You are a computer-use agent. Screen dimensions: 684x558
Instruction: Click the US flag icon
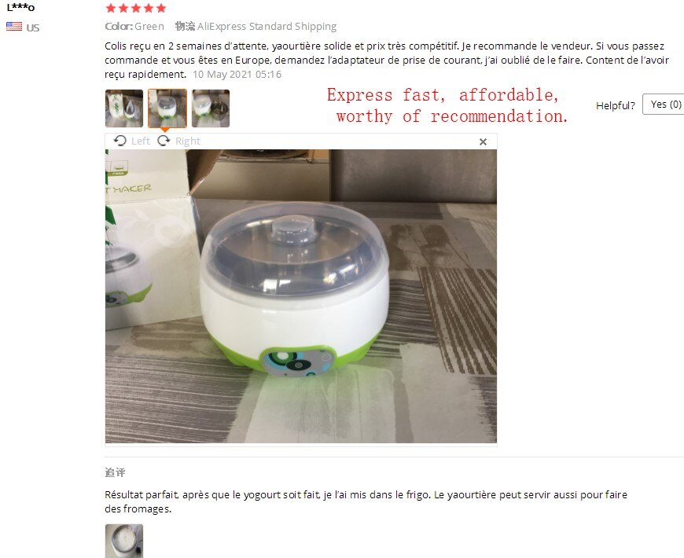14,27
